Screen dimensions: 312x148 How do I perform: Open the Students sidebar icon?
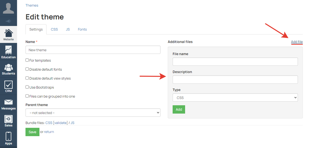(x=8, y=69)
